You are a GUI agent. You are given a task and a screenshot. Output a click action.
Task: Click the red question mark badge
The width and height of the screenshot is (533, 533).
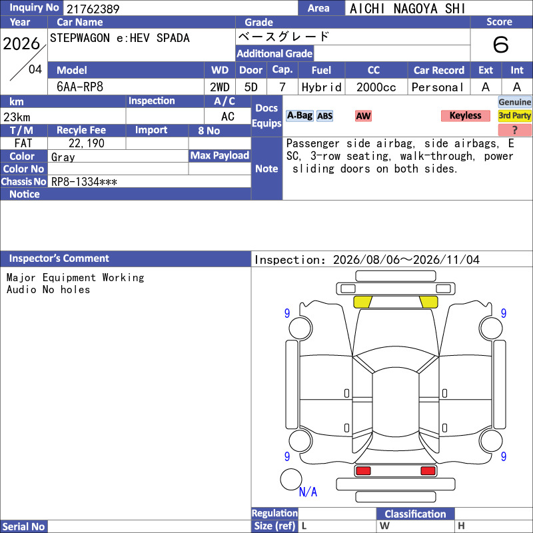point(514,130)
